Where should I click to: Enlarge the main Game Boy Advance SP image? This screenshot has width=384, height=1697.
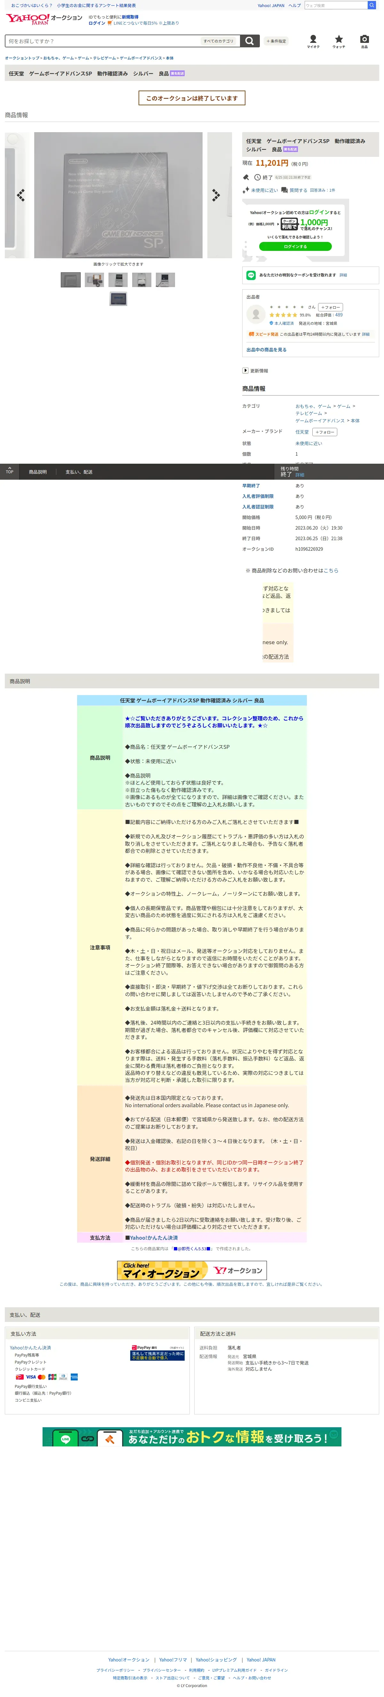click(118, 195)
